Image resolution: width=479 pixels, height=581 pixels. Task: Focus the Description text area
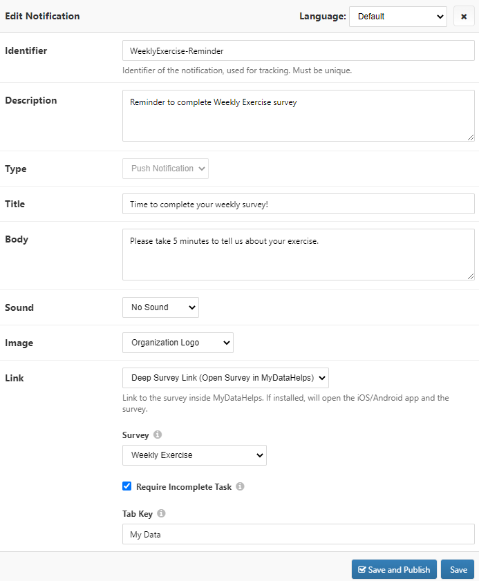(x=298, y=115)
